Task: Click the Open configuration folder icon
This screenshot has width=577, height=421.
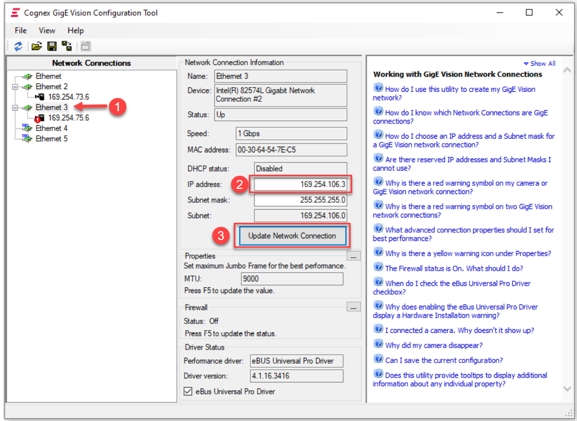Action: tap(37, 46)
